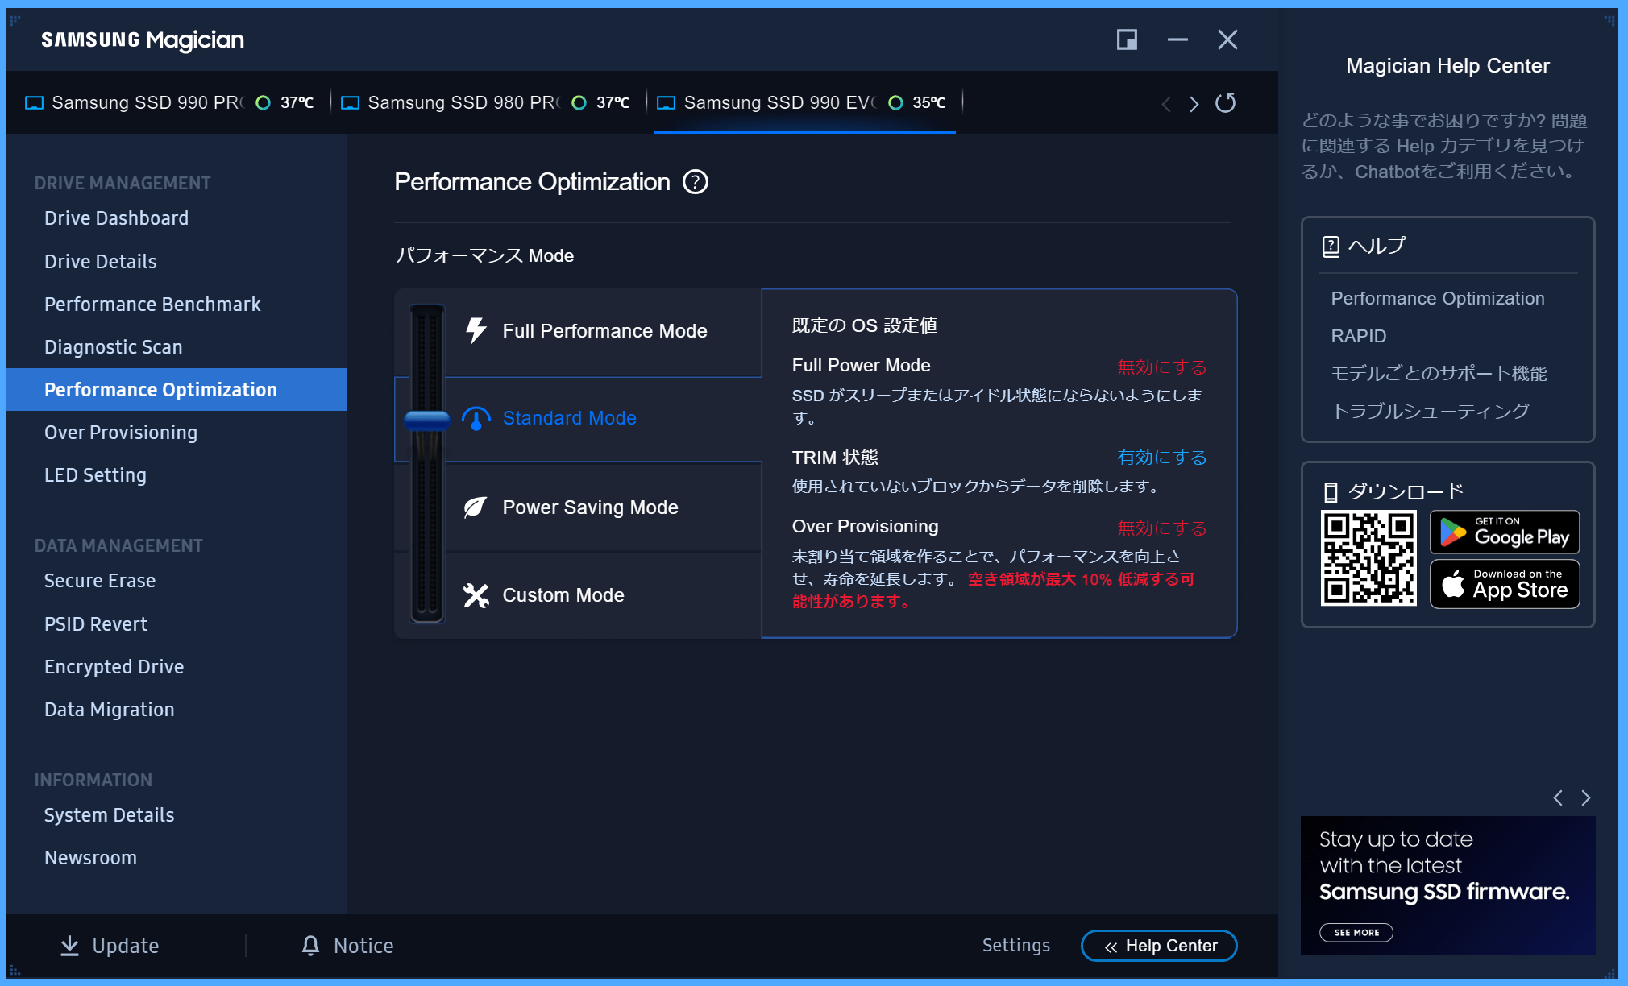Open LED Setting in sidebar
The height and width of the screenshot is (986, 1628).
95,475
